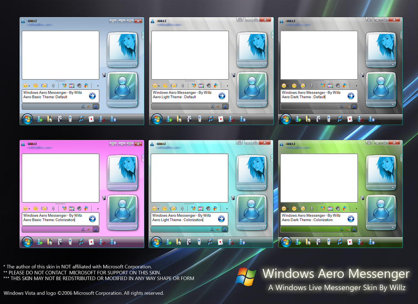The height and width of the screenshot is (304, 418).
Task: Show more toolbar items in Aero Dark Default
Action: [x=356, y=86]
